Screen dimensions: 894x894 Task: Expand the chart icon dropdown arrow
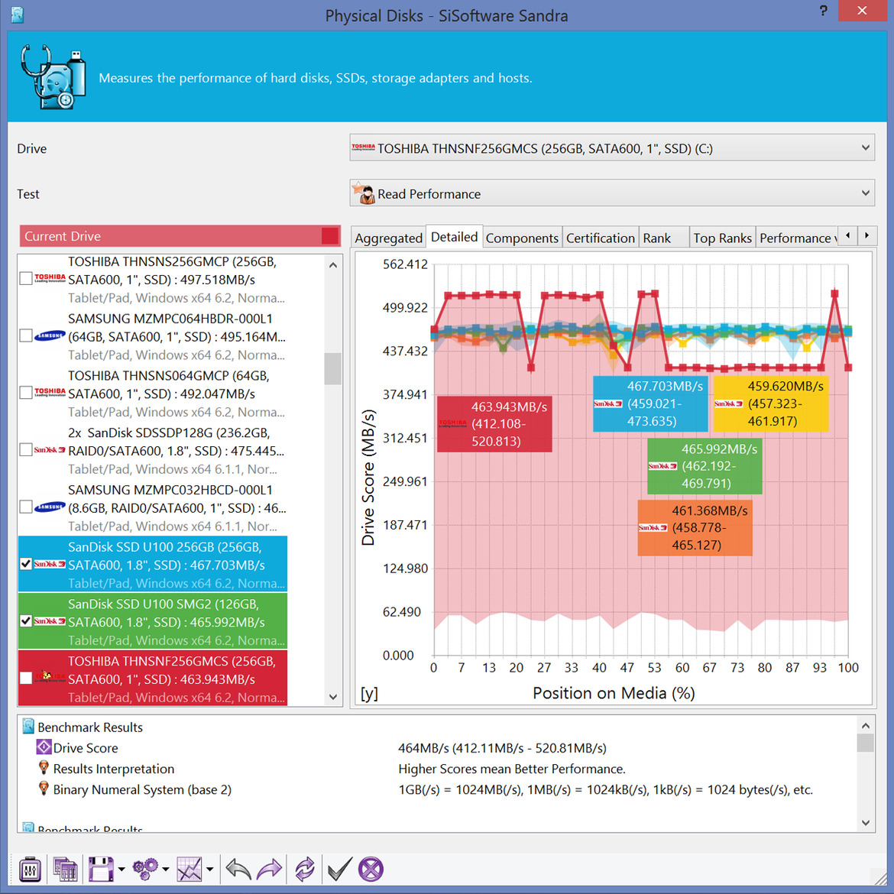point(210,870)
